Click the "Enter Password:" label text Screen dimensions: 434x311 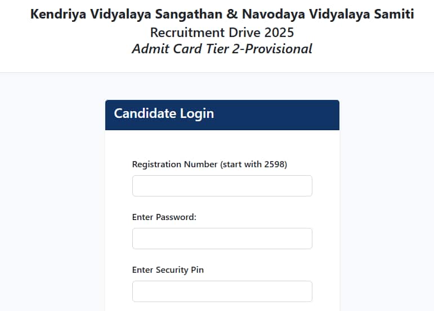(164, 217)
